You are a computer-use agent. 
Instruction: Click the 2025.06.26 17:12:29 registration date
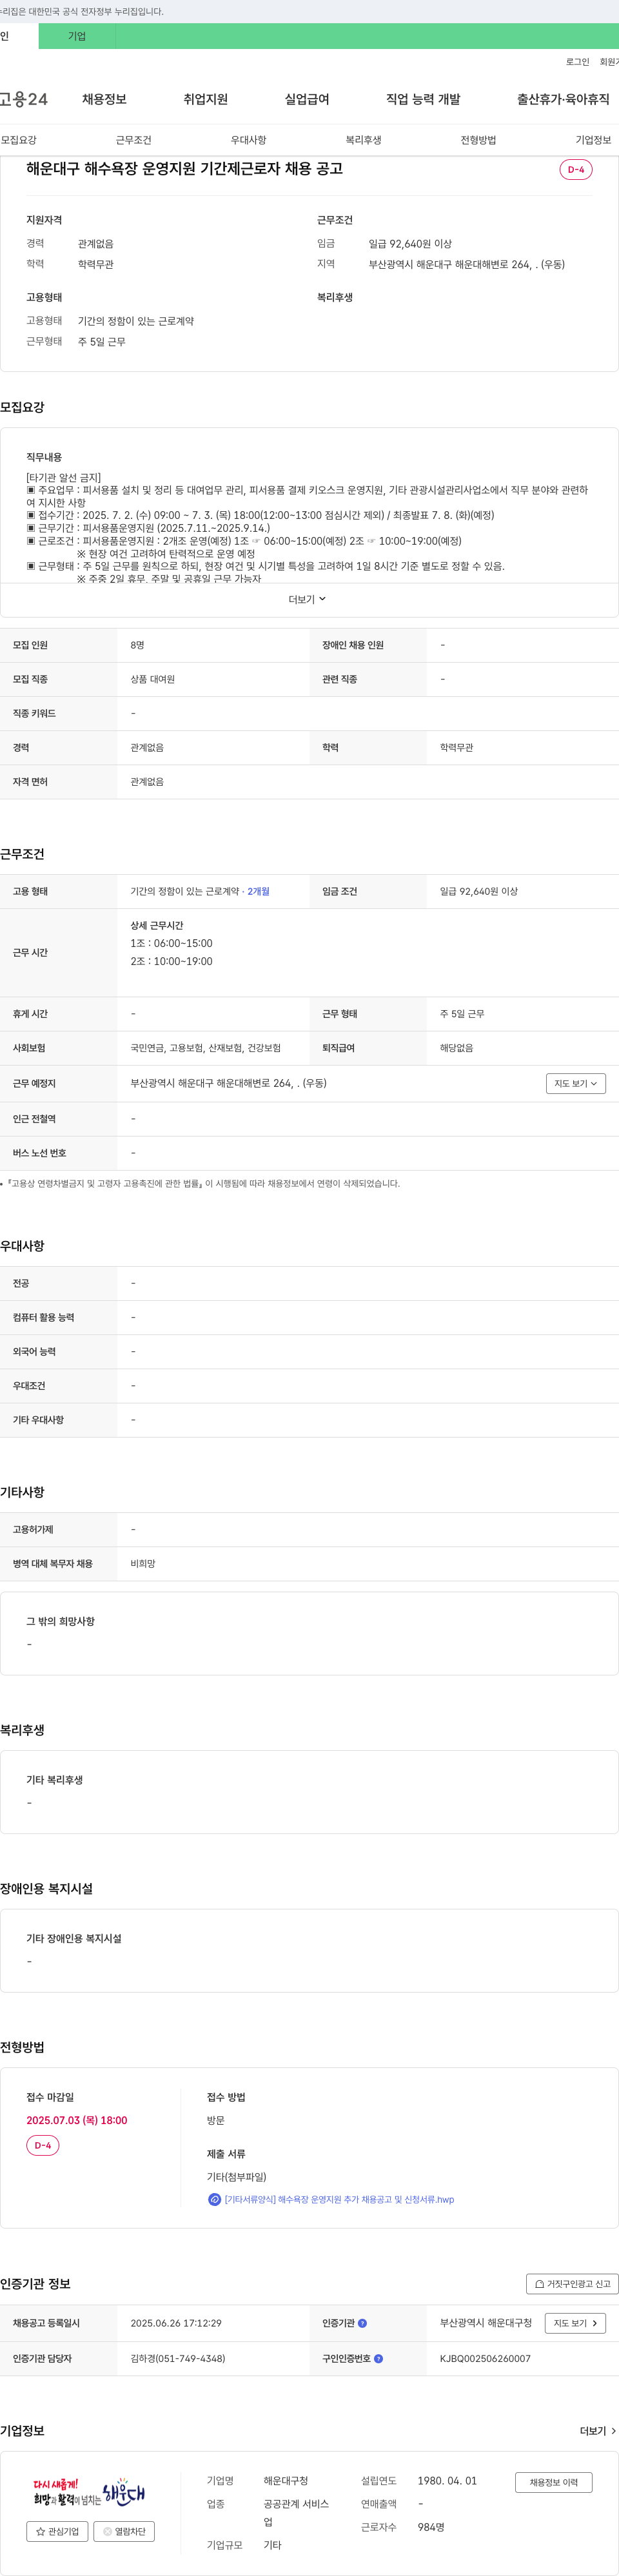click(176, 2323)
